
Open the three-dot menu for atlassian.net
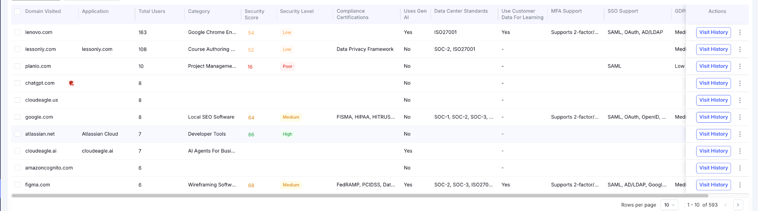[x=740, y=134]
